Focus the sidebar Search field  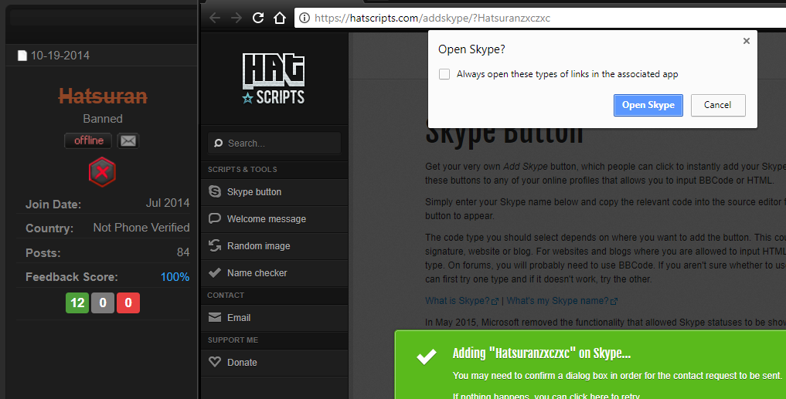pyautogui.click(x=274, y=144)
